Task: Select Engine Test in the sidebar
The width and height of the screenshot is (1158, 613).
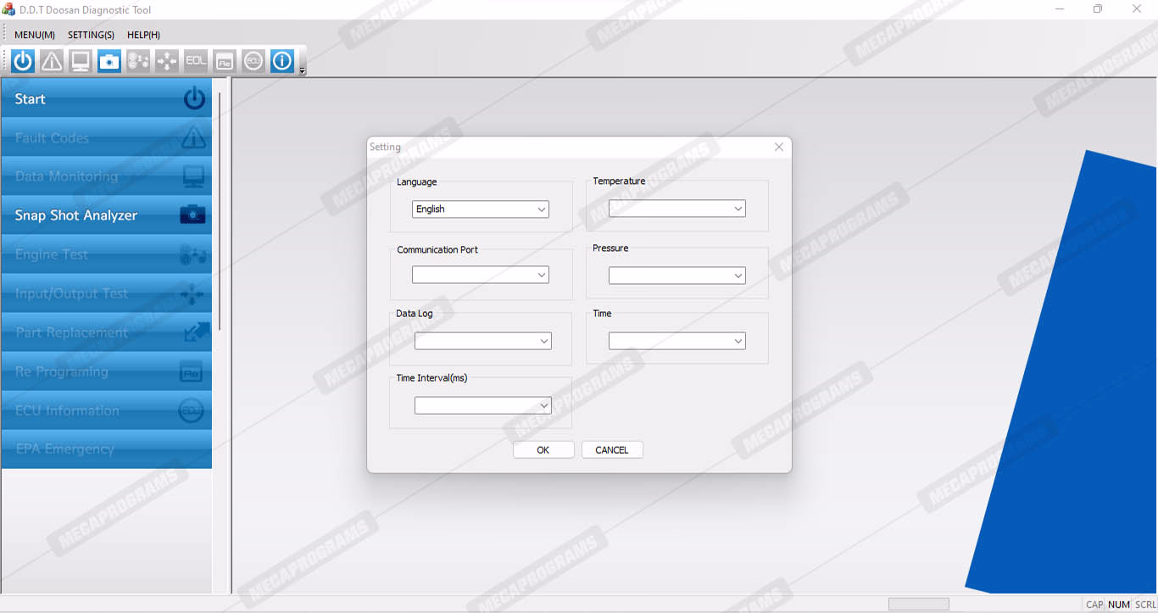Action: tap(107, 254)
